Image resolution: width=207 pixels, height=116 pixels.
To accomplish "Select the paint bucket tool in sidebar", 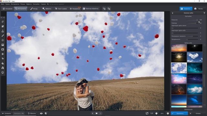I will click(3, 63).
